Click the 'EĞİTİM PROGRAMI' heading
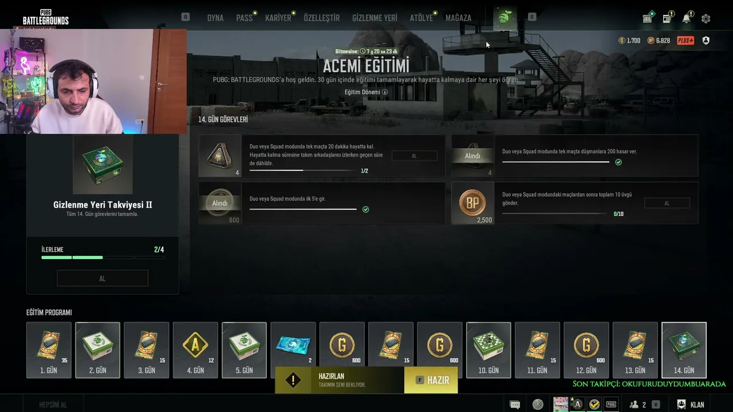Screen dimensions: 733x412 tap(49, 312)
